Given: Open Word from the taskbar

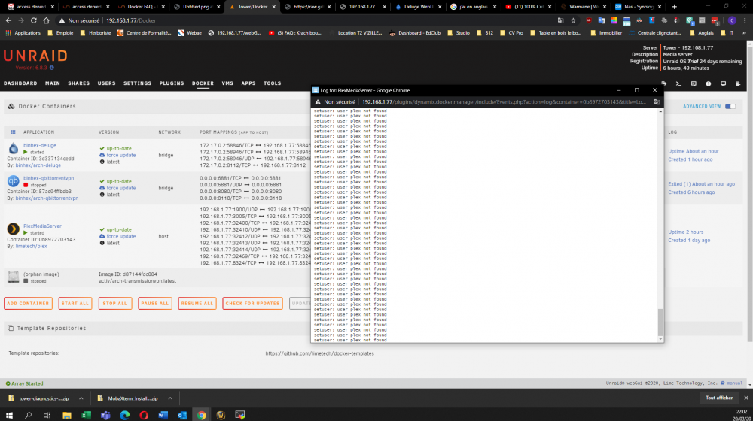Looking at the screenshot, I should pyautogui.click(x=163, y=415).
